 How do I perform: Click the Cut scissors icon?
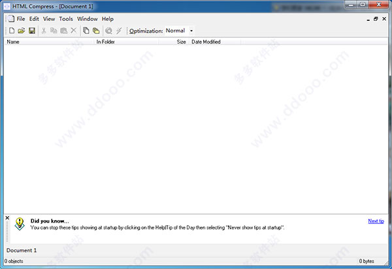[x=44, y=31]
